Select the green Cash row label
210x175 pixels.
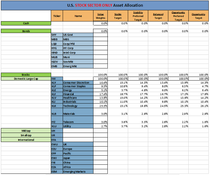pos(26,23)
